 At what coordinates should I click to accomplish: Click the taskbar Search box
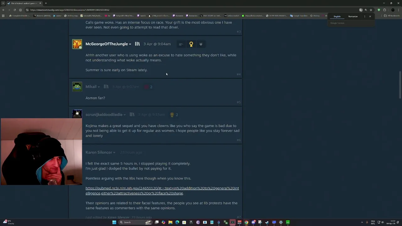pos(135,222)
